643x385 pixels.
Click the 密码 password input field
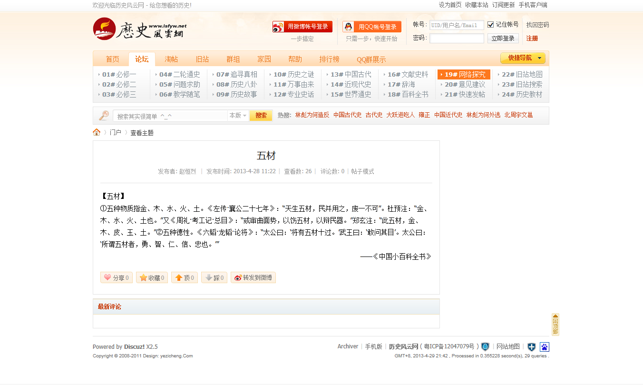(457, 39)
